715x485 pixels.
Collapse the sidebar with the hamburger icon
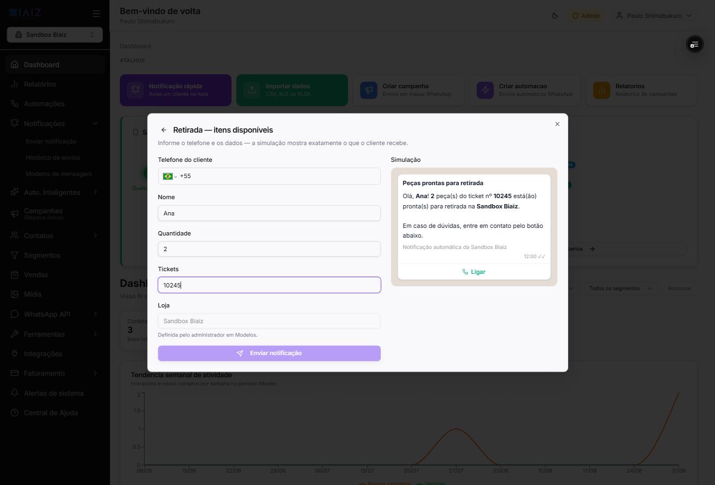[x=96, y=14]
